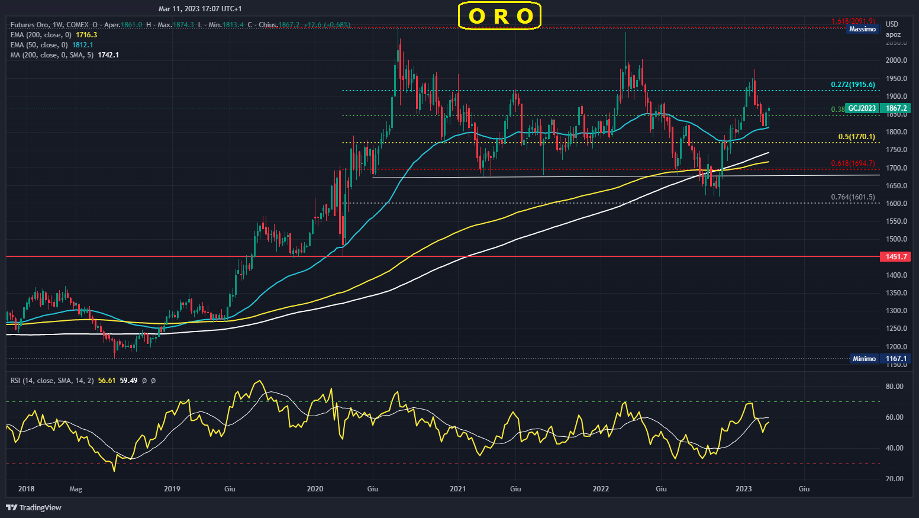Click the Minimo value tag 1167.1
Image resolution: width=919 pixels, height=518 pixels.
(x=896, y=359)
